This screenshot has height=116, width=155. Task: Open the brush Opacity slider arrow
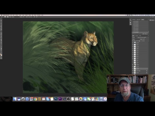coord(26,17)
